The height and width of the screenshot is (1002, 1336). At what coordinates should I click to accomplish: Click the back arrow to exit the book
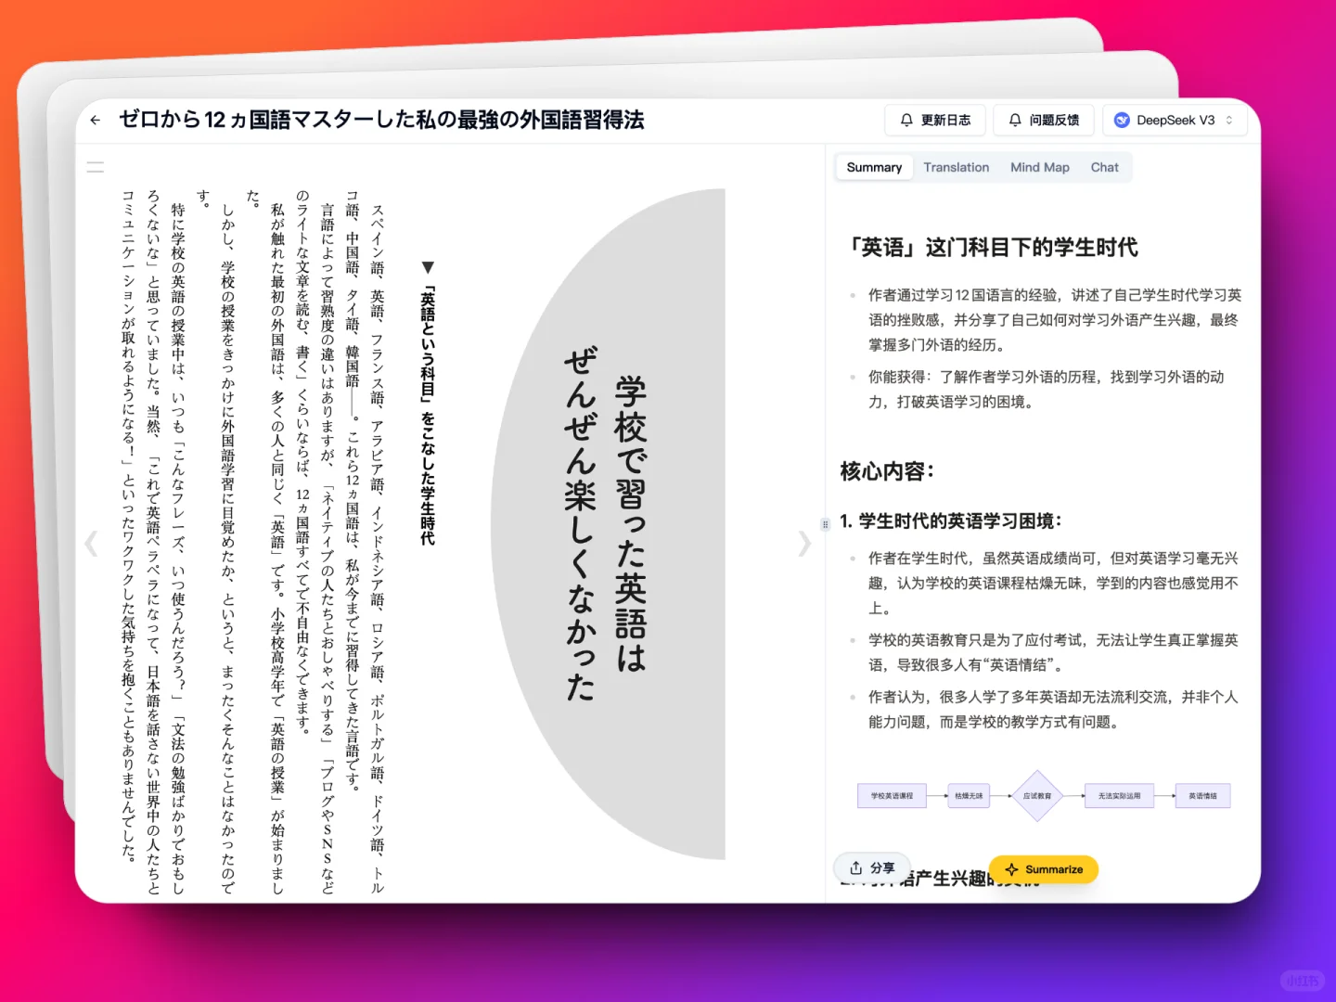point(95,120)
